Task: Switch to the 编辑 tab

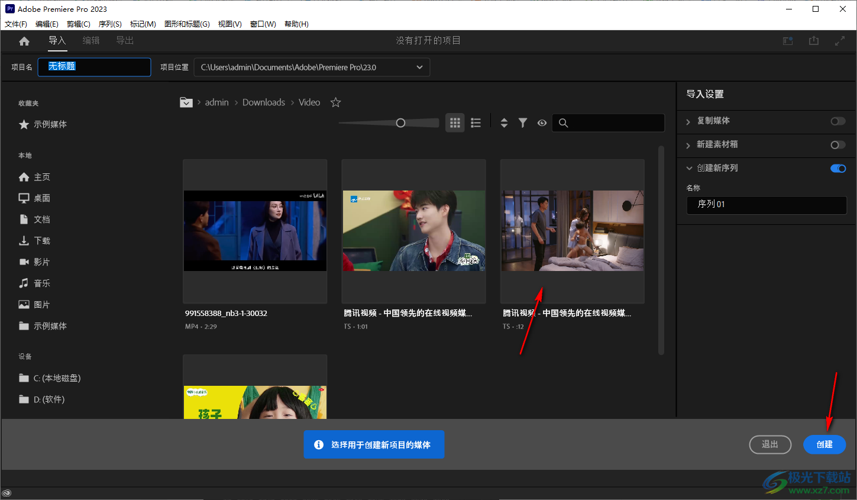Action: (91, 40)
